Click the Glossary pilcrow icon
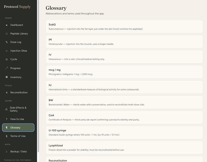The width and height of the screenshot is (207, 162). pyautogui.click(x=7, y=128)
